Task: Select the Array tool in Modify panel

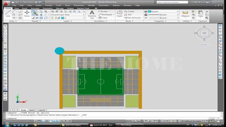Action: (x=41, y=18)
